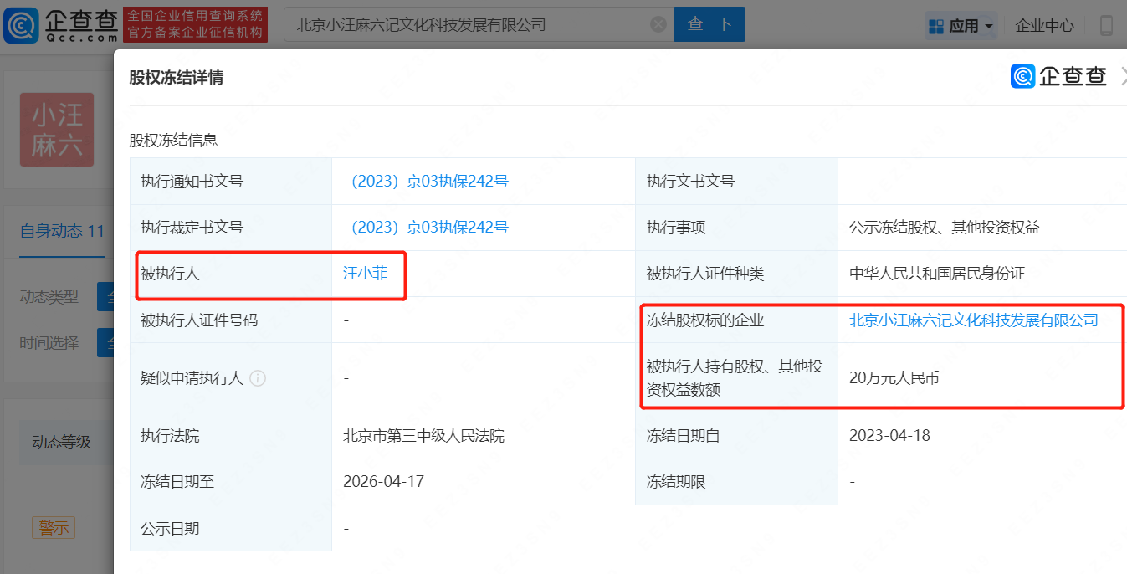This screenshot has height=574, width=1127.
Task: Open the 汪小菲 person link
Action: pyautogui.click(x=366, y=273)
